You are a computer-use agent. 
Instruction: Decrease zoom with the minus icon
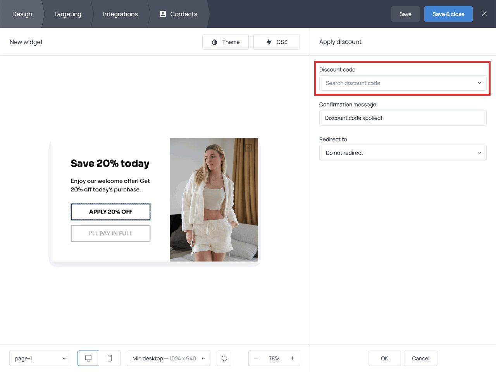256,358
